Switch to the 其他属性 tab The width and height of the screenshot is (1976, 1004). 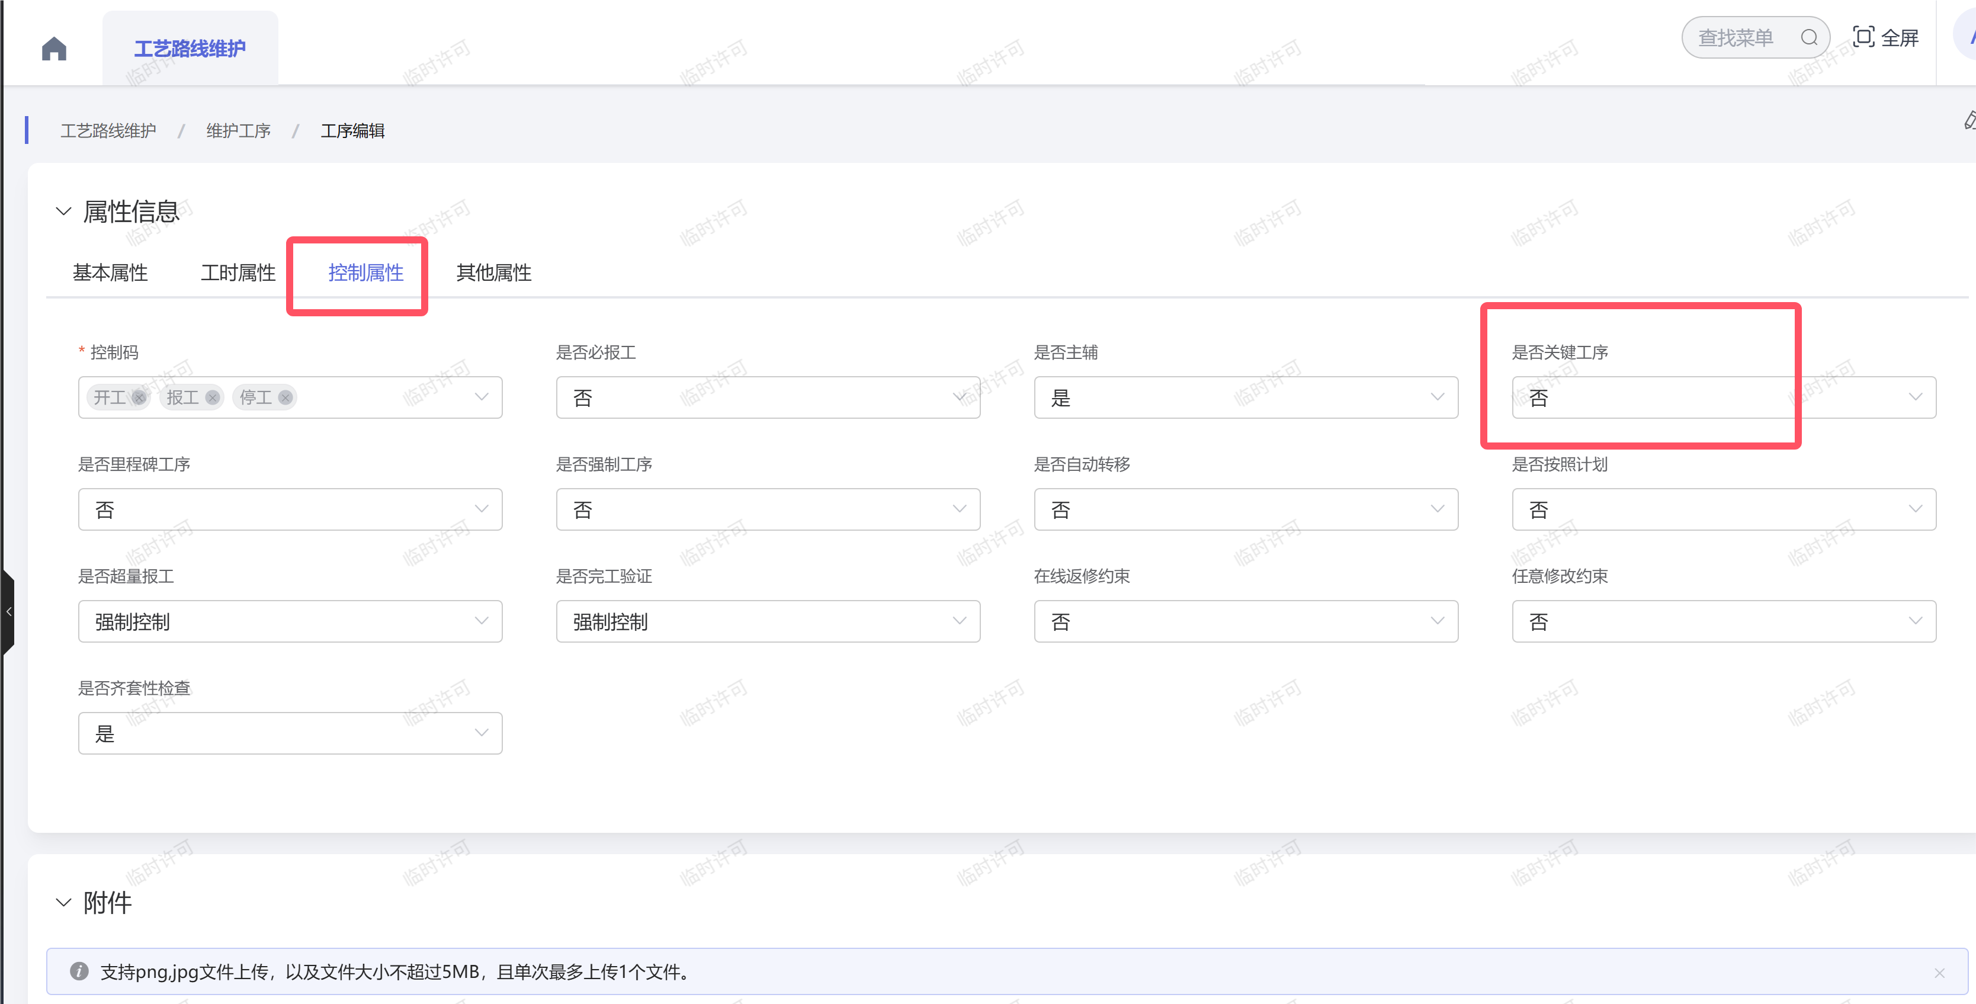click(493, 272)
